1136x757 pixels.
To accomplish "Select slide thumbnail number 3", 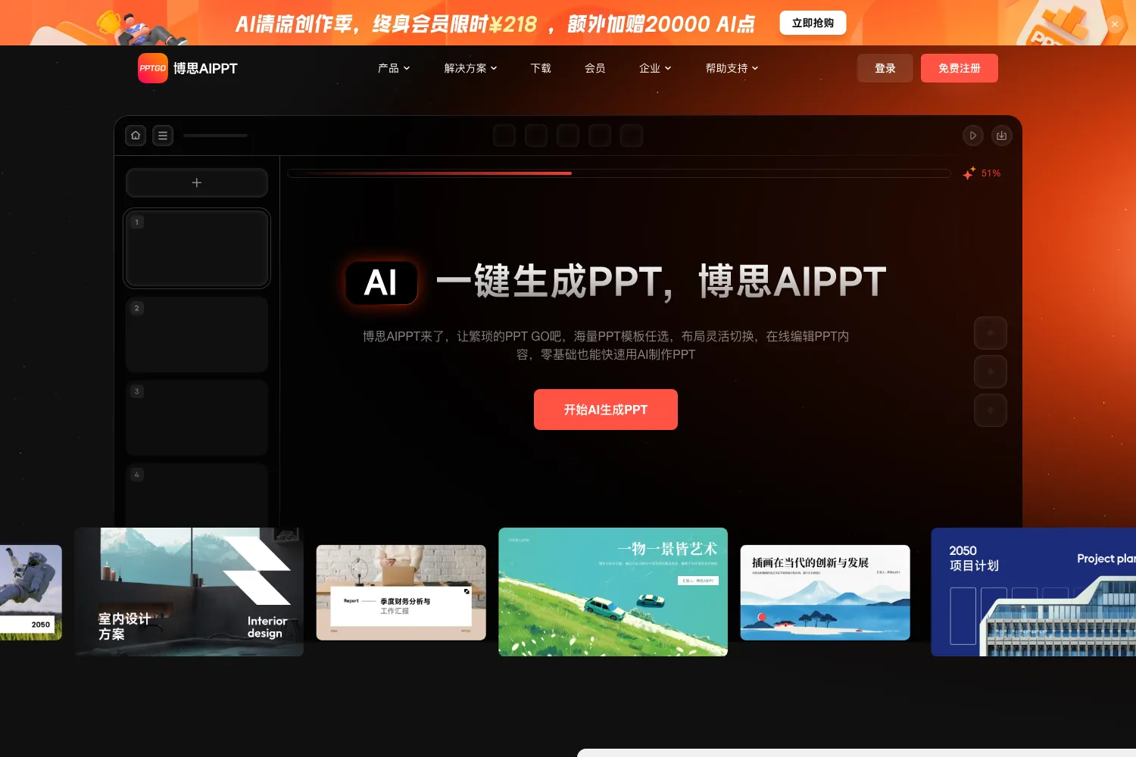I will point(197,417).
